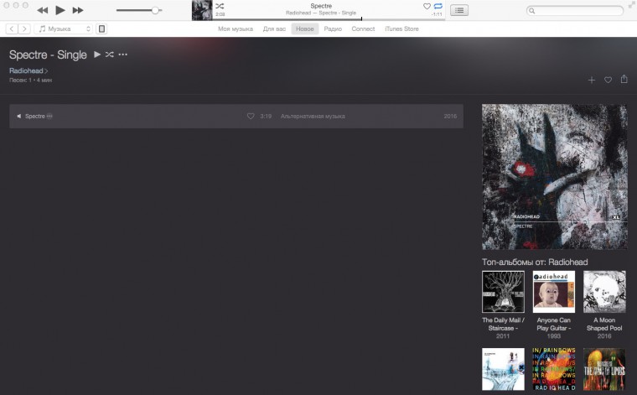
Task: Open the Connect tab
Action: click(363, 29)
